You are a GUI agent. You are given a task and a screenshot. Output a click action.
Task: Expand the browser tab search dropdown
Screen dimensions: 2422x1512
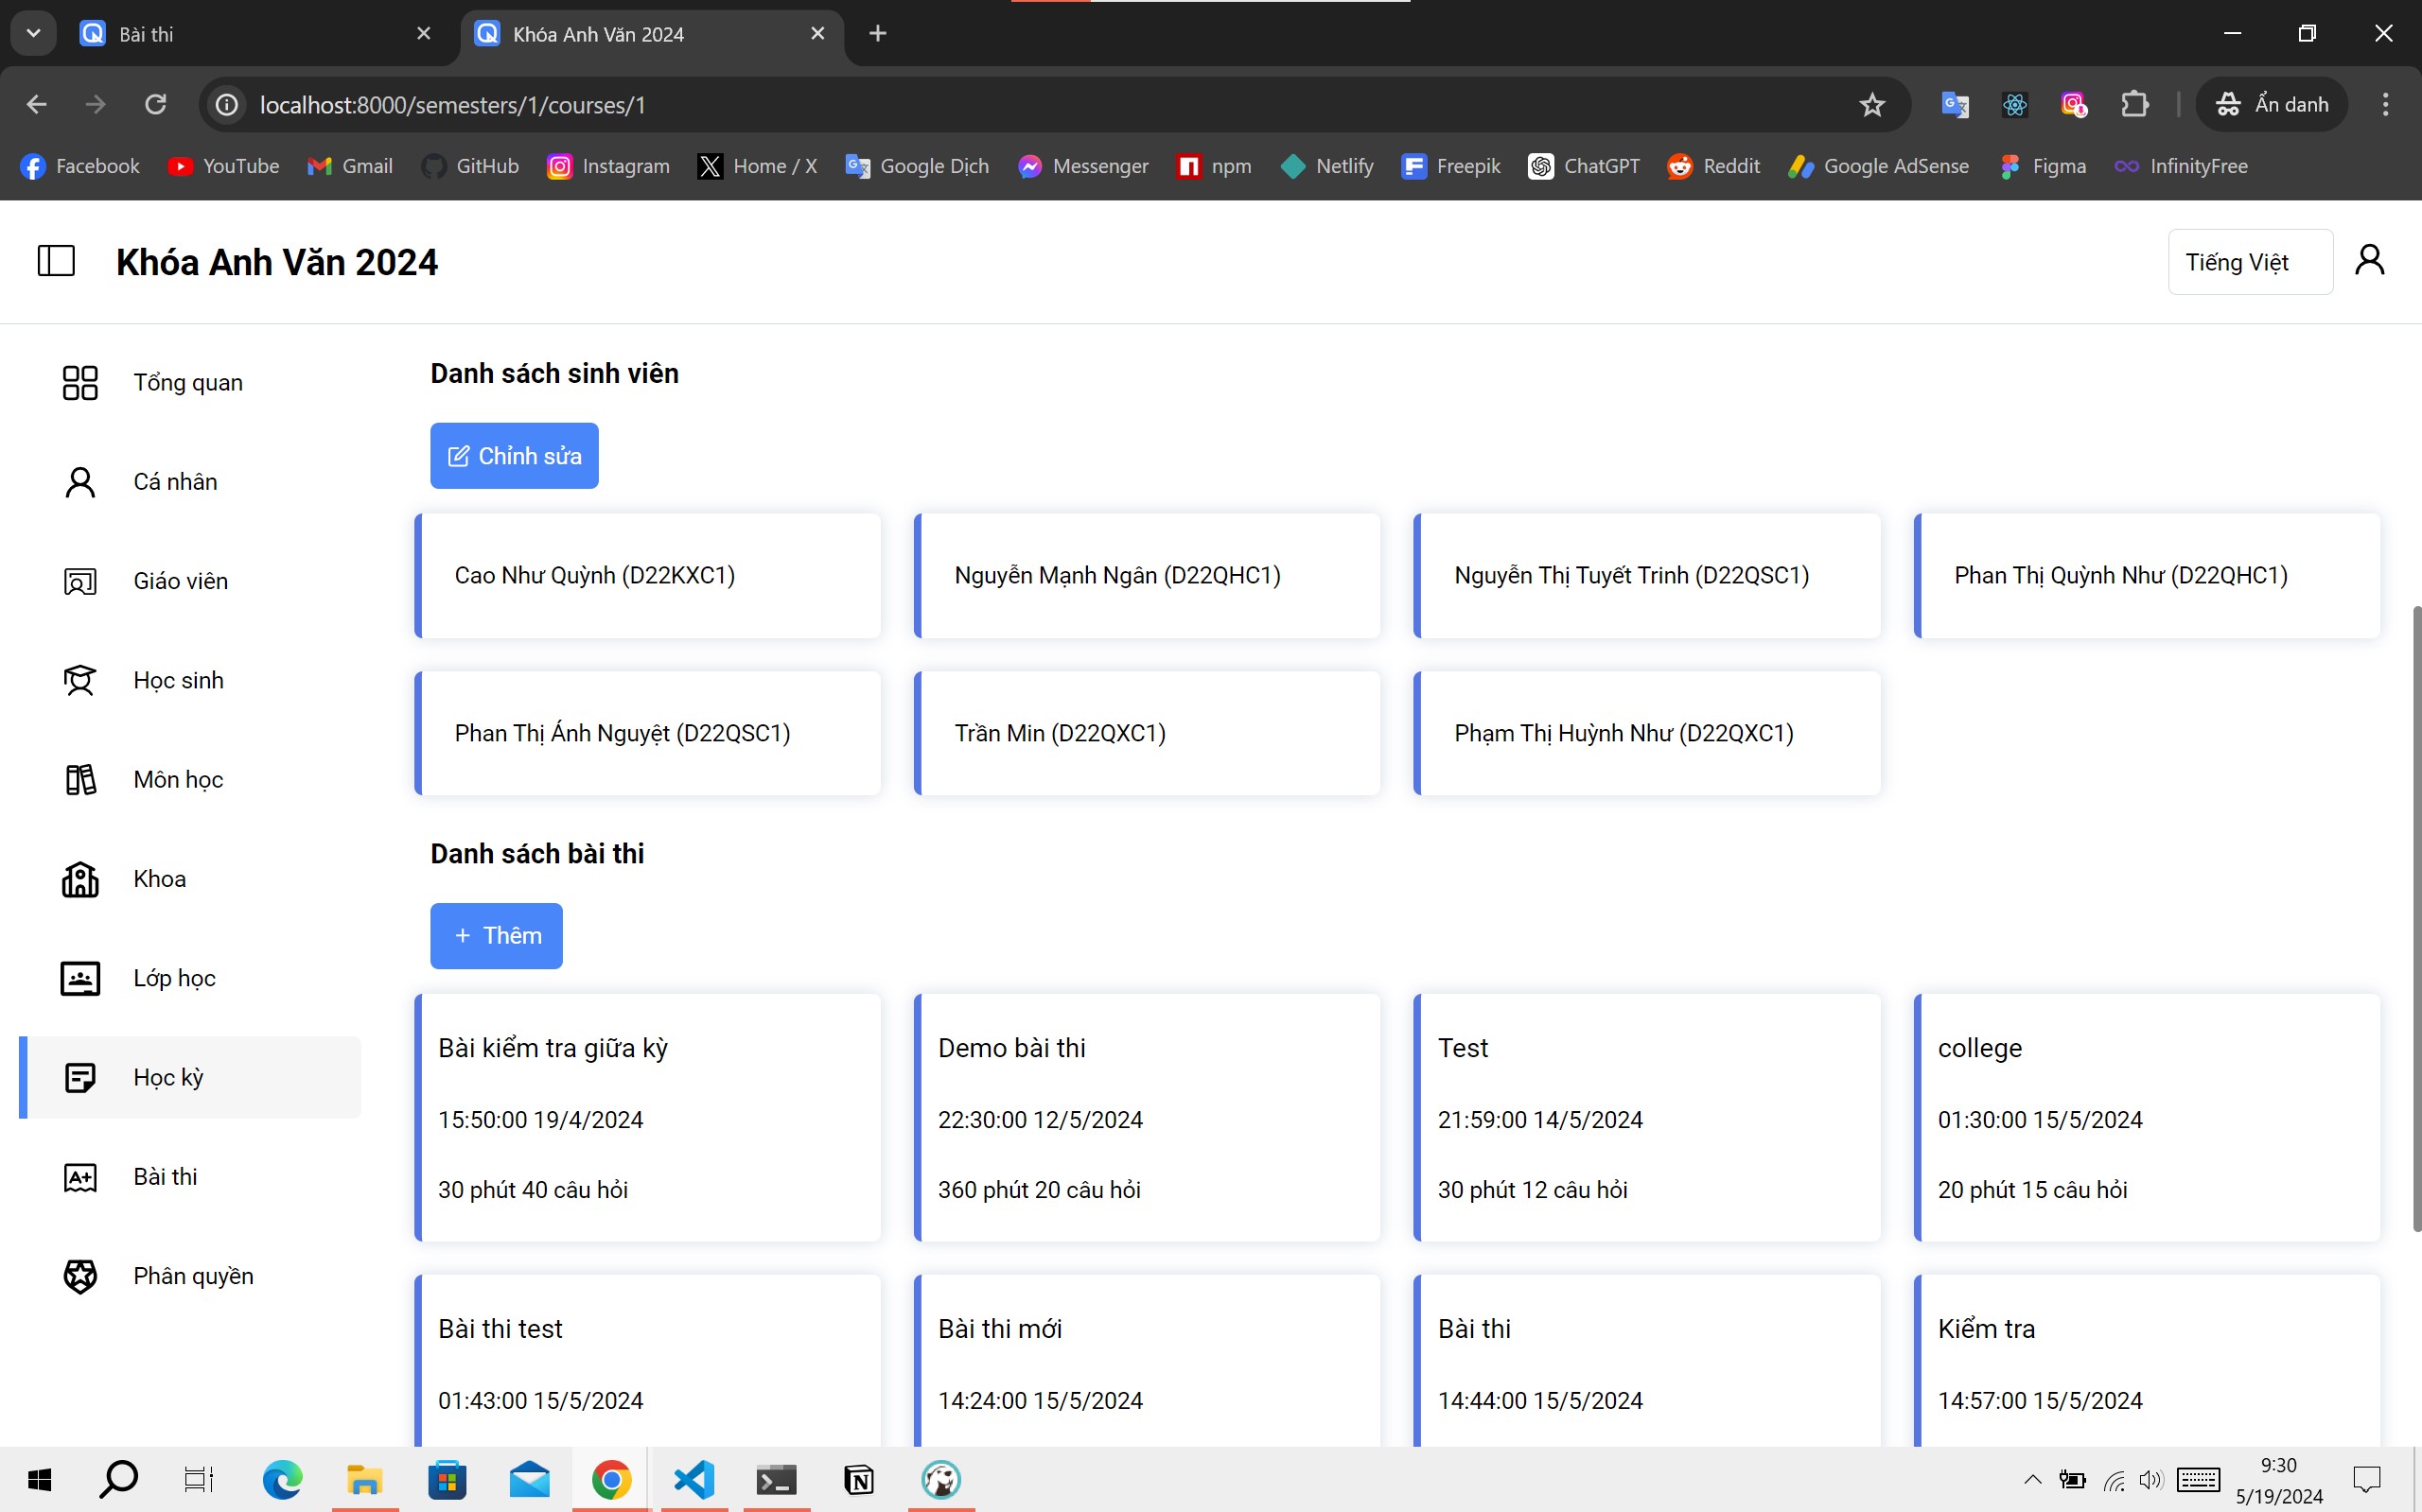33,33
